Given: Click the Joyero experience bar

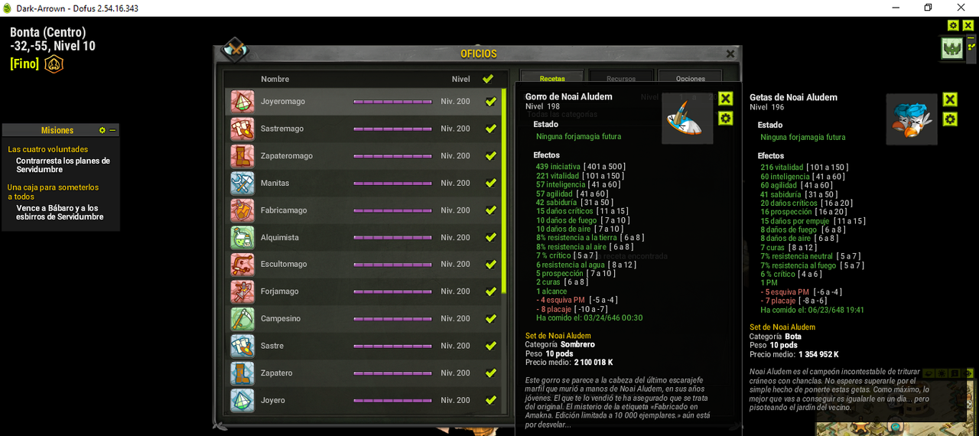Looking at the screenshot, I should 392,400.
